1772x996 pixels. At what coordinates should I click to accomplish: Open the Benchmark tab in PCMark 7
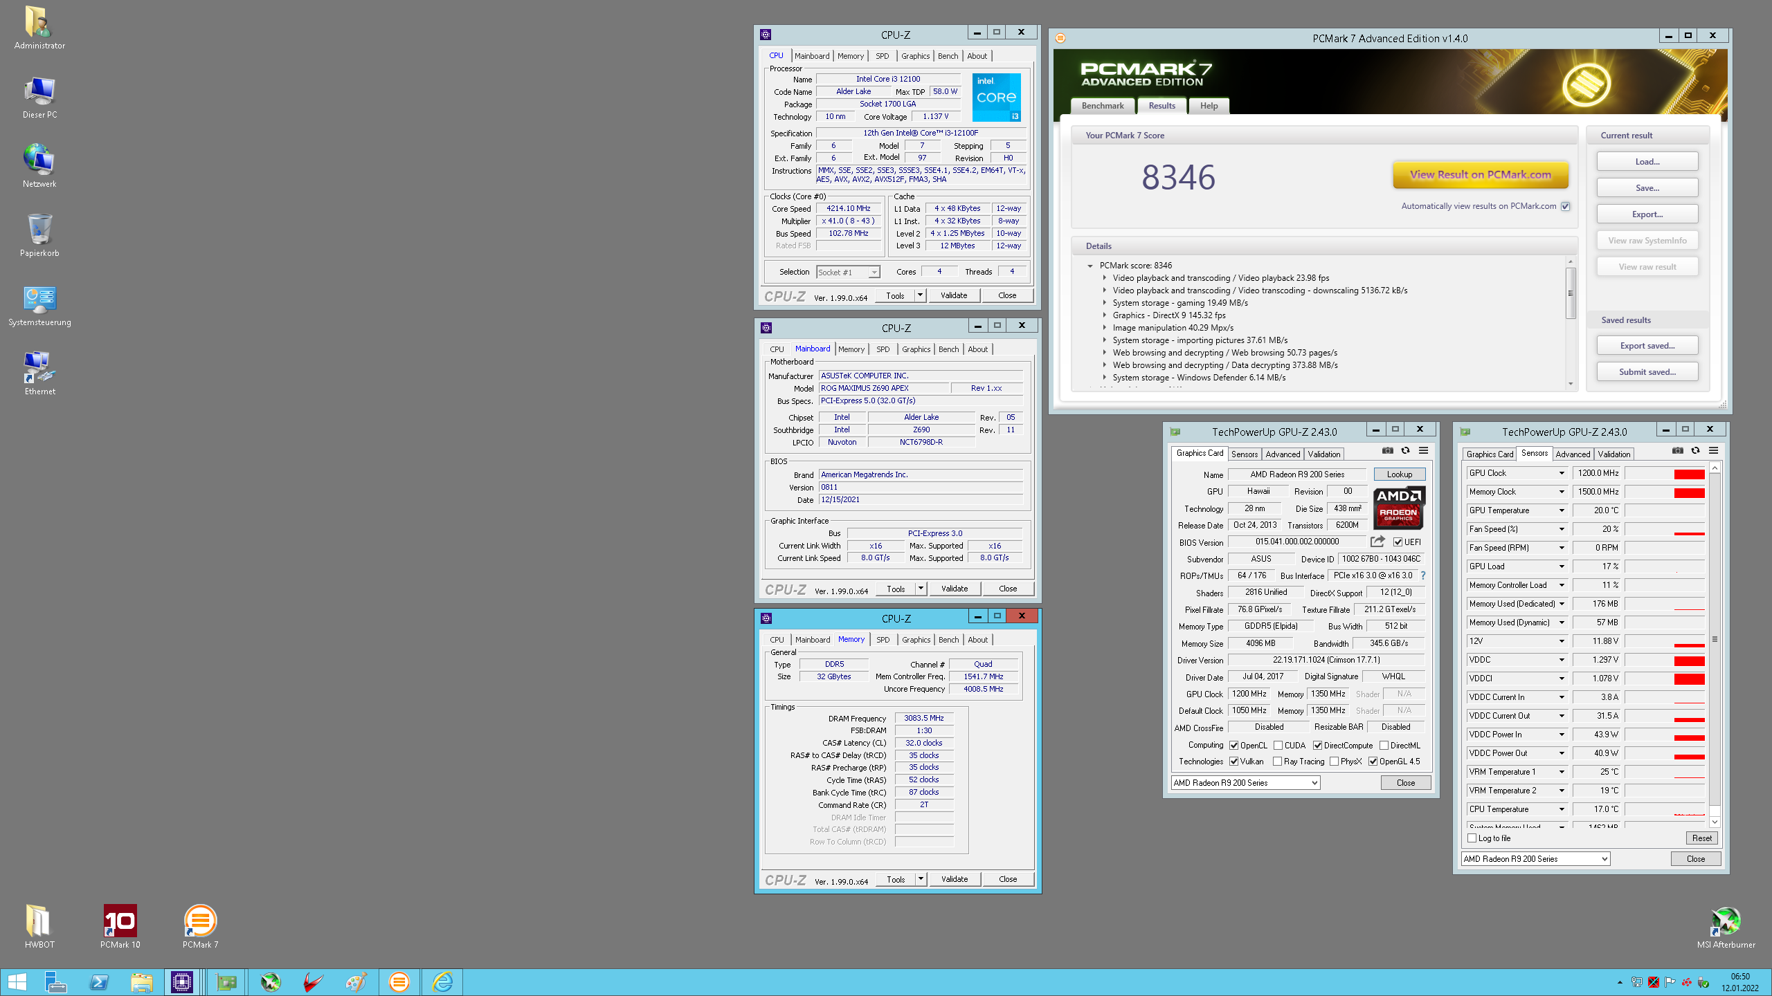(1103, 106)
